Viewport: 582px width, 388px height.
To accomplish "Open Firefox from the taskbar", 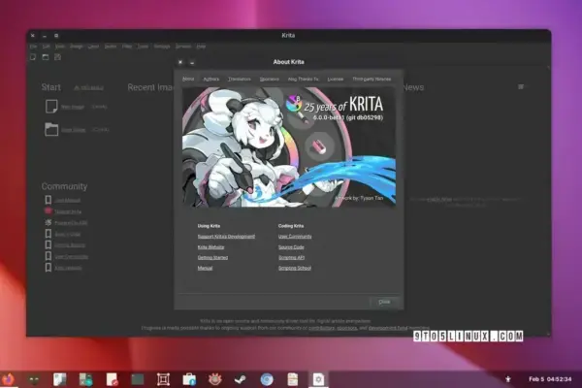I will [x=8, y=379].
